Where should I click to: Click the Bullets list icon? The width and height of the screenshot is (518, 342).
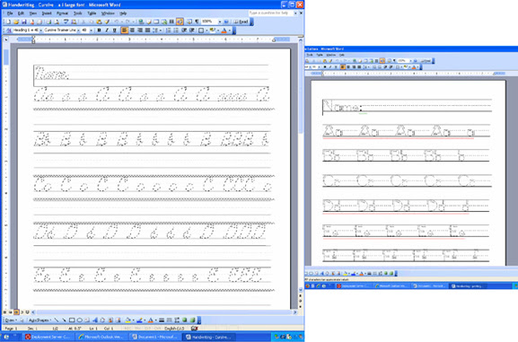pos(176,31)
